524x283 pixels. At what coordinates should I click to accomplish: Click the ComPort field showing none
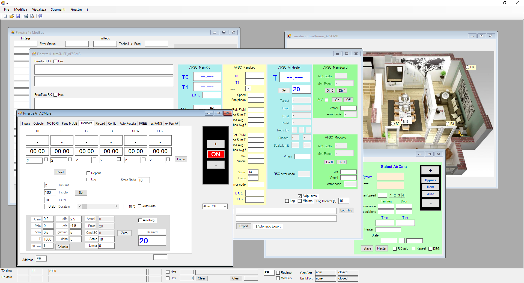325,273
